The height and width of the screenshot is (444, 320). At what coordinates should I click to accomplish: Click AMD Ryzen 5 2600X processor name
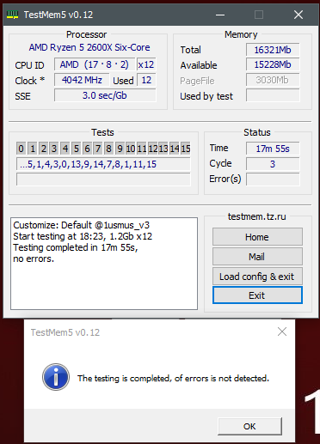click(x=89, y=47)
